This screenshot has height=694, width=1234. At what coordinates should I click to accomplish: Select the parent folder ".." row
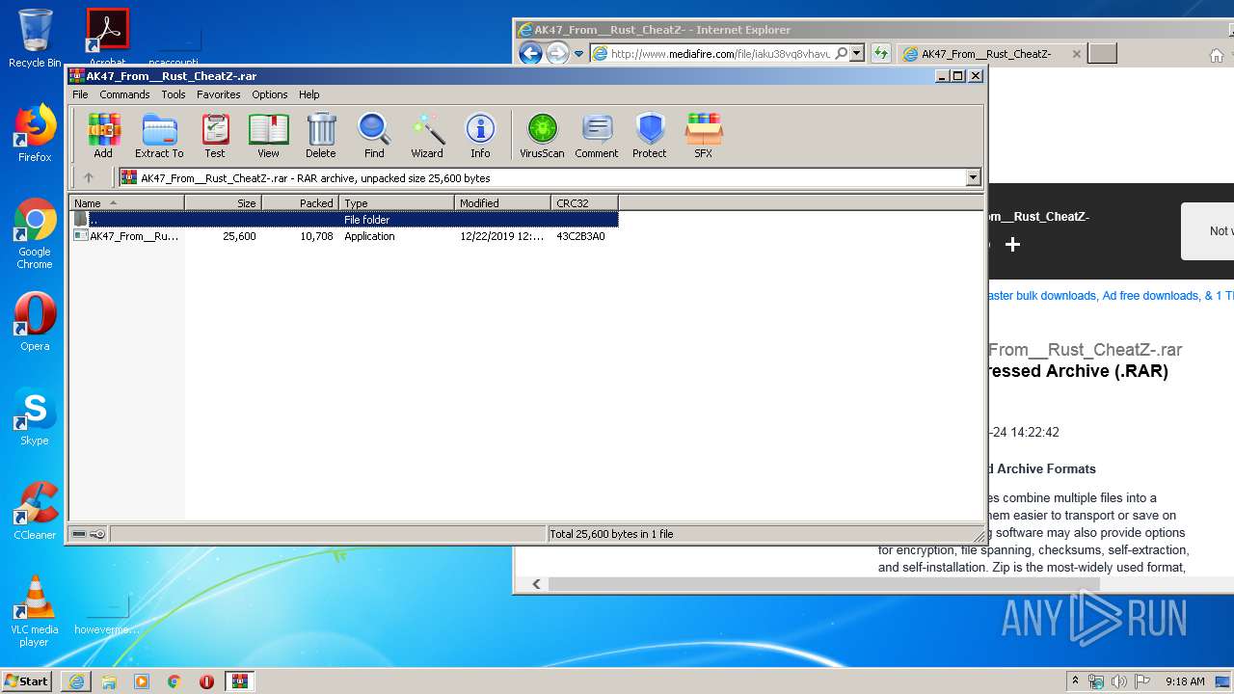point(344,220)
